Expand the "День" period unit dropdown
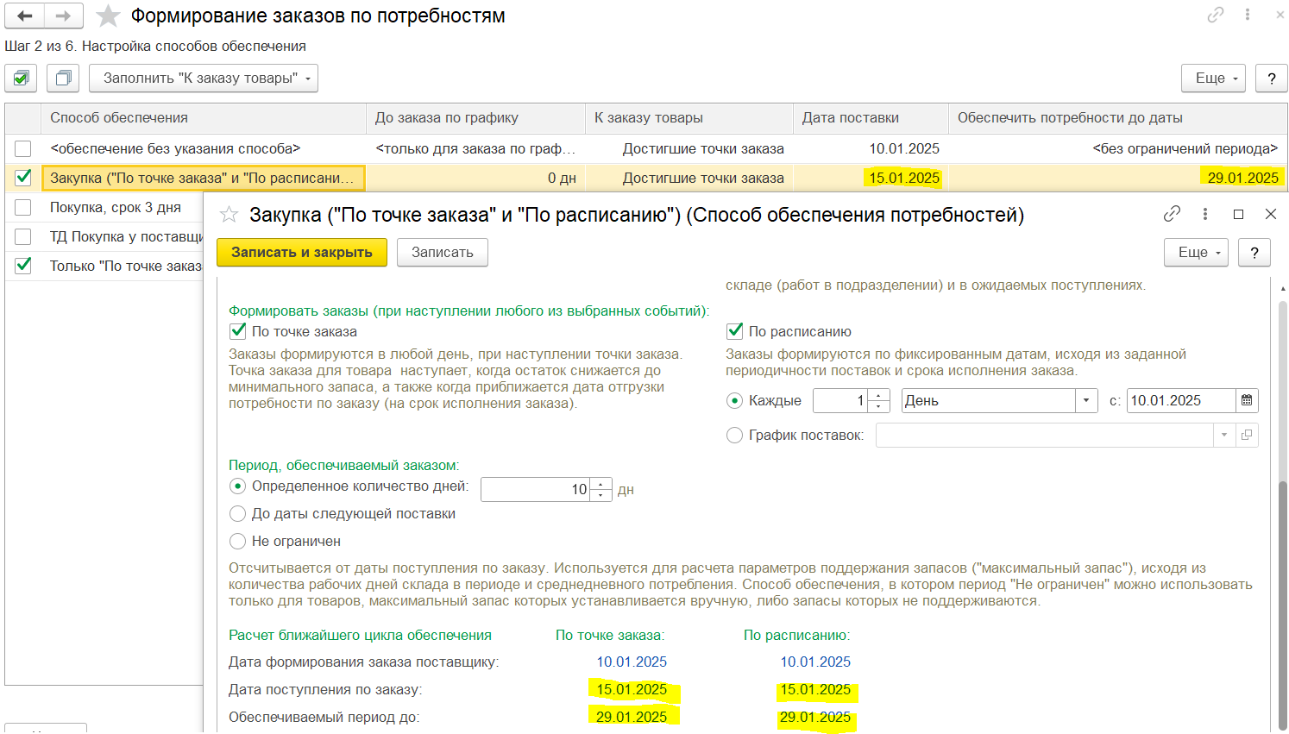This screenshot has height=734, width=1289. tap(1086, 400)
